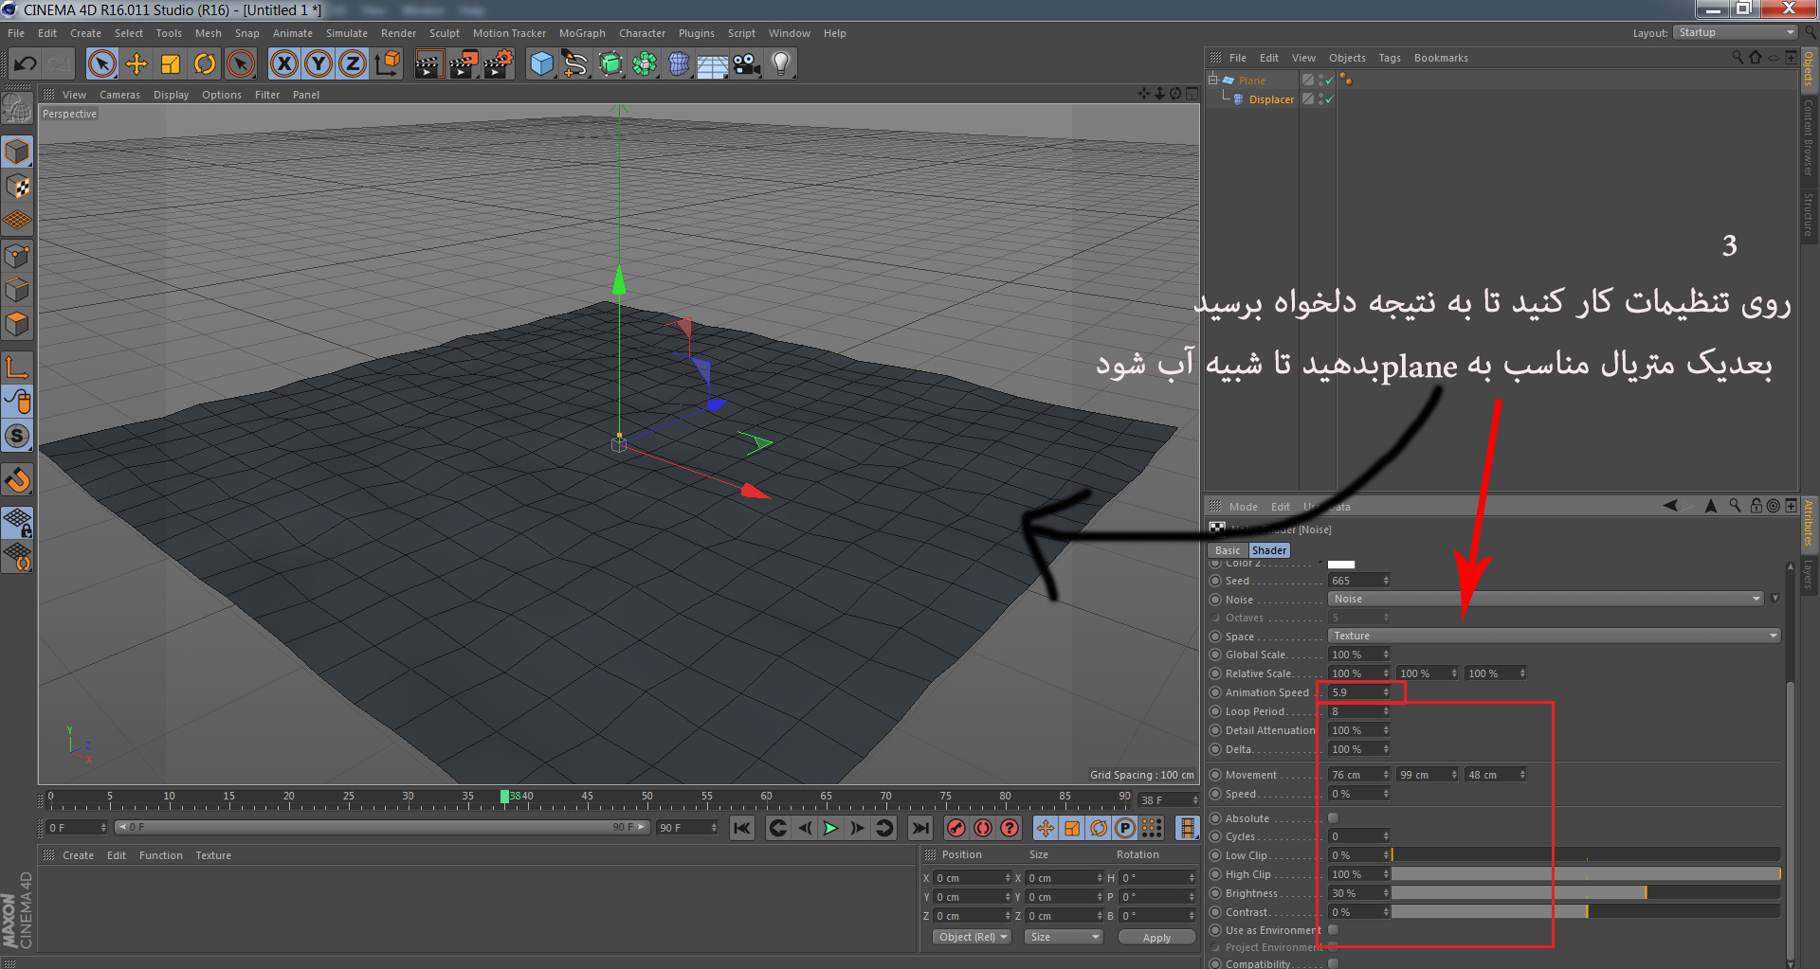The height and width of the screenshot is (969, 1820).
Task: Click the Color 2 white swatch
Action: pos(1341,565)
